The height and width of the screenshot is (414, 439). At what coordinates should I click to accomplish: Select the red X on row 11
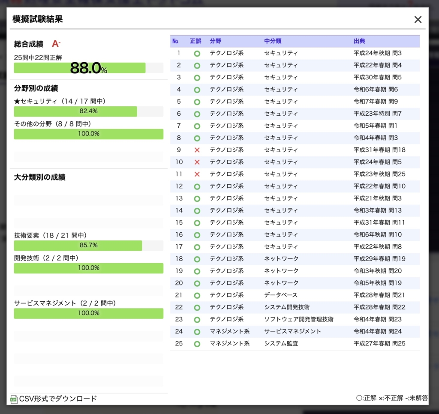click(197, 174)
